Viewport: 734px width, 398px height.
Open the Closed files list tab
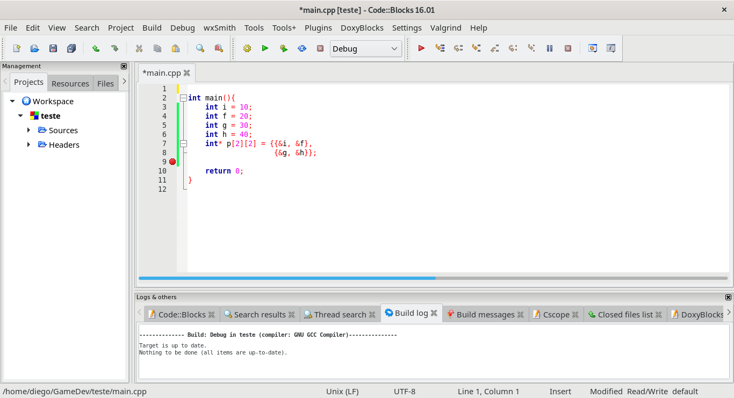click(x=625, y=315)
